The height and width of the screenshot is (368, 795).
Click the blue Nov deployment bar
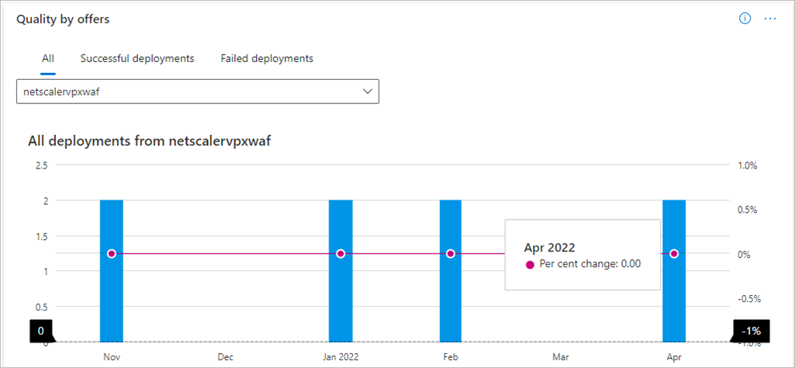coord(112,295)
